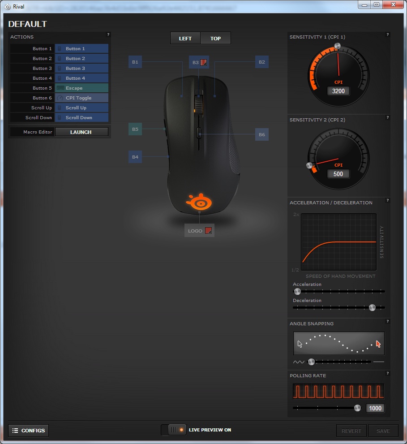
Task: Click the LIVE PREVIEW ON text
Action: [210, 430]
